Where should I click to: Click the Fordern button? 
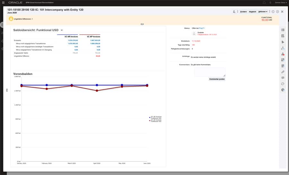[x=243, y=12]
